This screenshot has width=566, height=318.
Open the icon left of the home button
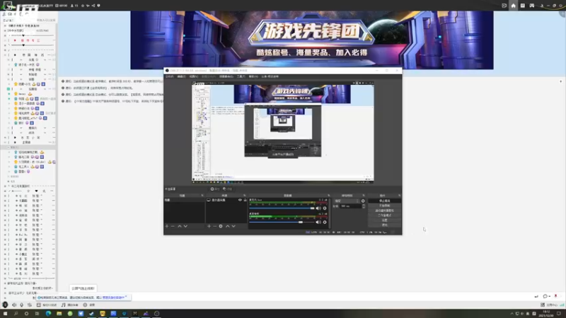pyautogui.click(x=504, y=6)
